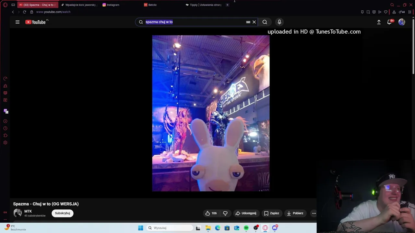Take a snapshot with Opera capture tool
Viewport: 415px width, 233px height.
tap(368, 12)
